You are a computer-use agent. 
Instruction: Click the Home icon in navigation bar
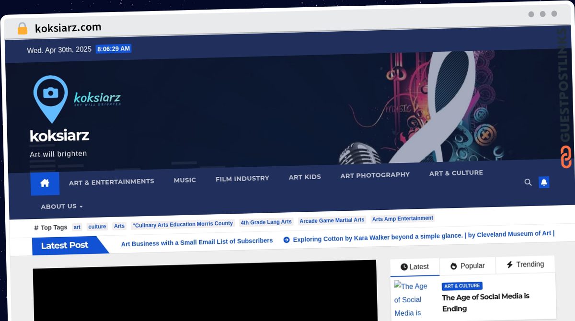tap(45, 183)
